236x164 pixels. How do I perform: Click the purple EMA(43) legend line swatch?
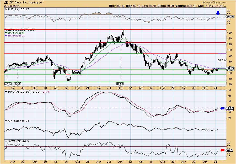tap(6, 36)
